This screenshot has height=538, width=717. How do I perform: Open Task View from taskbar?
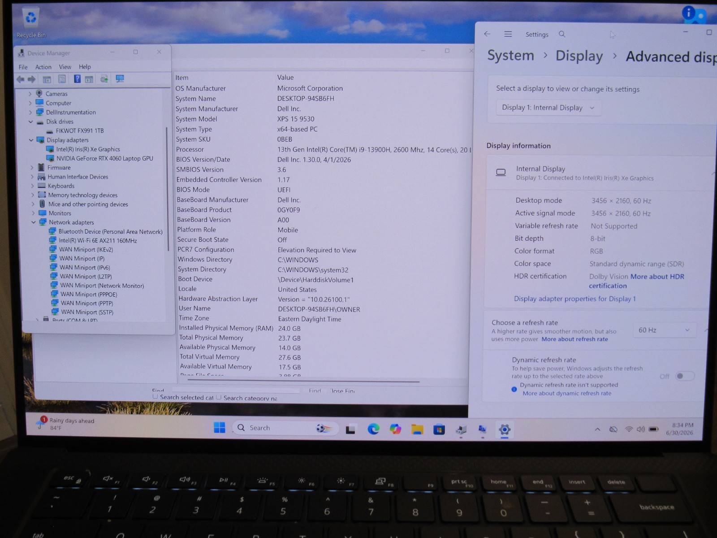coord(350,430)
